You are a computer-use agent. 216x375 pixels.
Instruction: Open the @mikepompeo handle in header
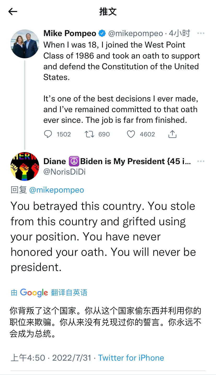[x=135, y=33]
